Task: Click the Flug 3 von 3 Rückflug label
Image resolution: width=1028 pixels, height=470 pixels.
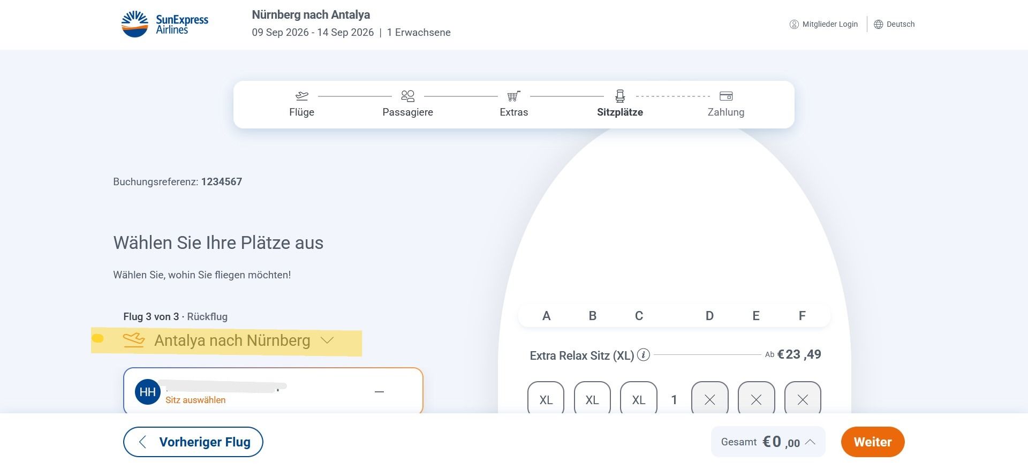Action: pyautogui.click(x=176, y=316)
